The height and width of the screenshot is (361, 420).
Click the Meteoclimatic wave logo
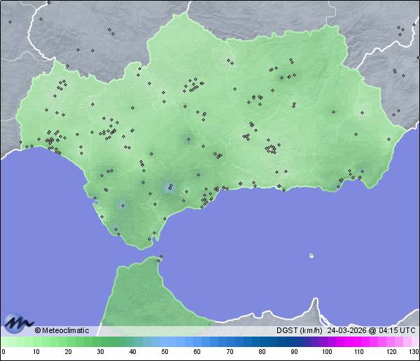(18, 323)
